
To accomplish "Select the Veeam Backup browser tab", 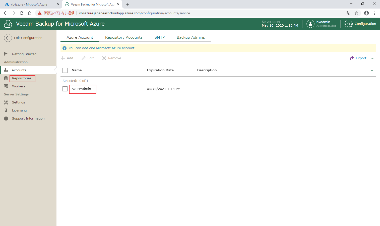I will click(x=93, y=5).
